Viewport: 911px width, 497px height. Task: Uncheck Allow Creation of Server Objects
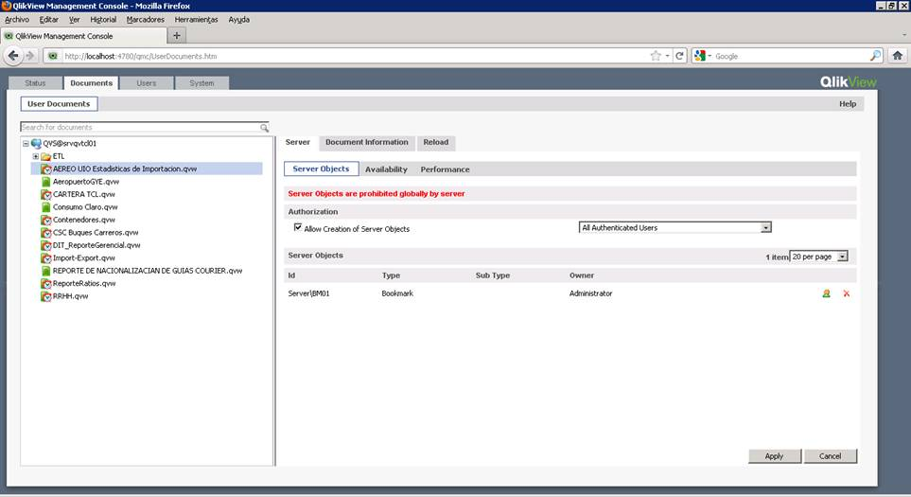tap(298, 228)
